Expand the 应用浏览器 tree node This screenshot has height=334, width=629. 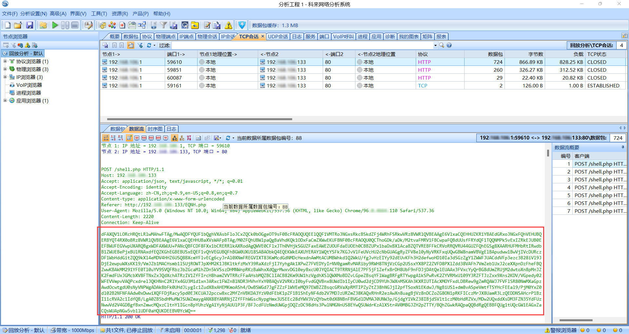point(5,101)
